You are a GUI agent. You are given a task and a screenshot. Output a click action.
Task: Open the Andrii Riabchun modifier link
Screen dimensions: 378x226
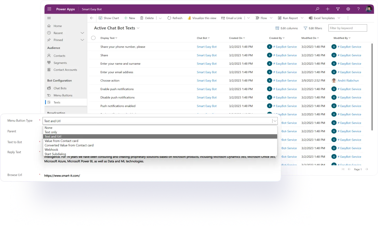pyautogui.click(x=348, y=81)
